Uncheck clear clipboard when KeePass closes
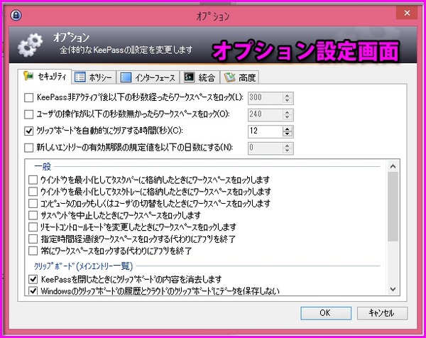426x338 pixels. [33, 279]
